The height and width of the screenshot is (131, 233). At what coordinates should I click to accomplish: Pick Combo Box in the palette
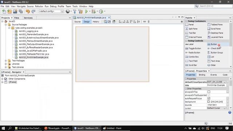click(x=192, y=57)
